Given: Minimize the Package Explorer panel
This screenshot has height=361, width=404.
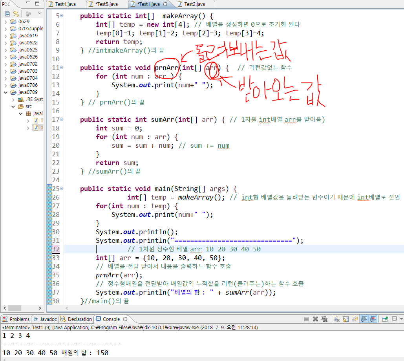Looking at the screenshot, I should point(28,3).
